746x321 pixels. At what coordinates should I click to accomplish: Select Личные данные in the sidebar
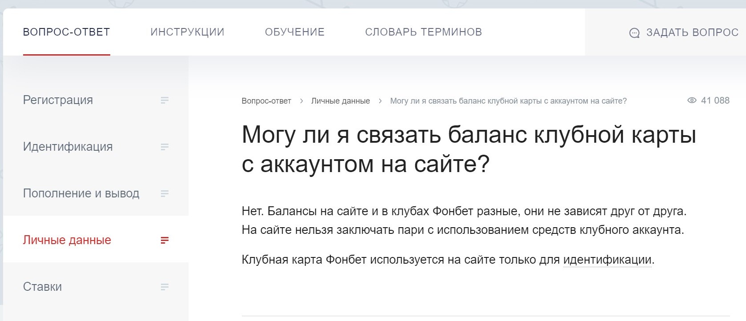tap(67, 240)
